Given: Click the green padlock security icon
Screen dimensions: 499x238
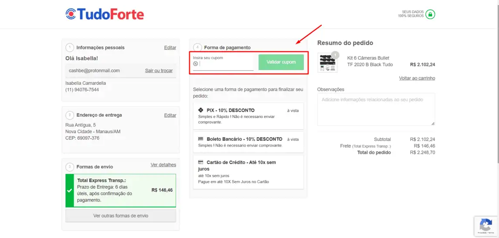Looking at the screenshot, I should pyautogui.click(x=430, y=14).
